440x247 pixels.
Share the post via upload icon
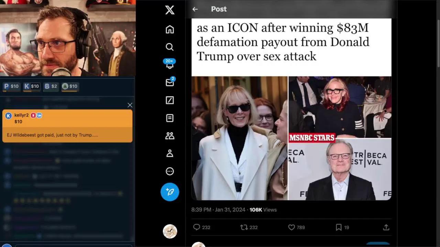(x=386, y=227)
